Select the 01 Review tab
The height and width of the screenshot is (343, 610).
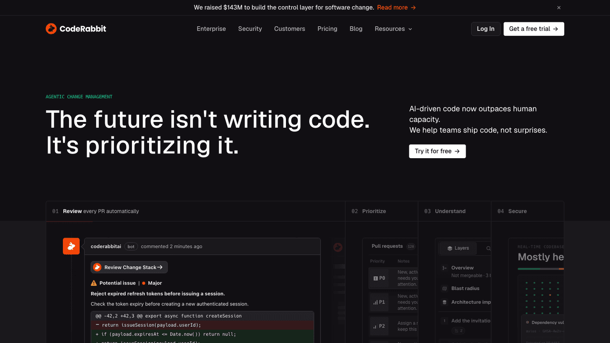(x=195, y=211)
